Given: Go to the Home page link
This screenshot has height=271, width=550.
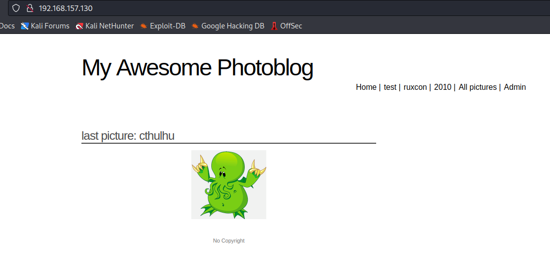Looking at the screenshot, I should coord(366,87).
